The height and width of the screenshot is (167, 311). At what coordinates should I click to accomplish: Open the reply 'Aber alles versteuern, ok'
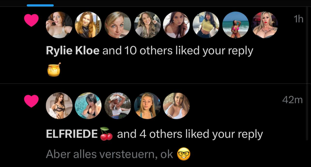point(109,154)
